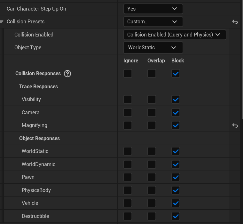Click the details panel vertical scrollbar
Viewport: 243px width, 224px height.
[242, 64]
